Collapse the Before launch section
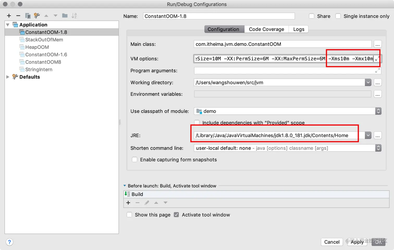394x250 pixels. [125, 186]
